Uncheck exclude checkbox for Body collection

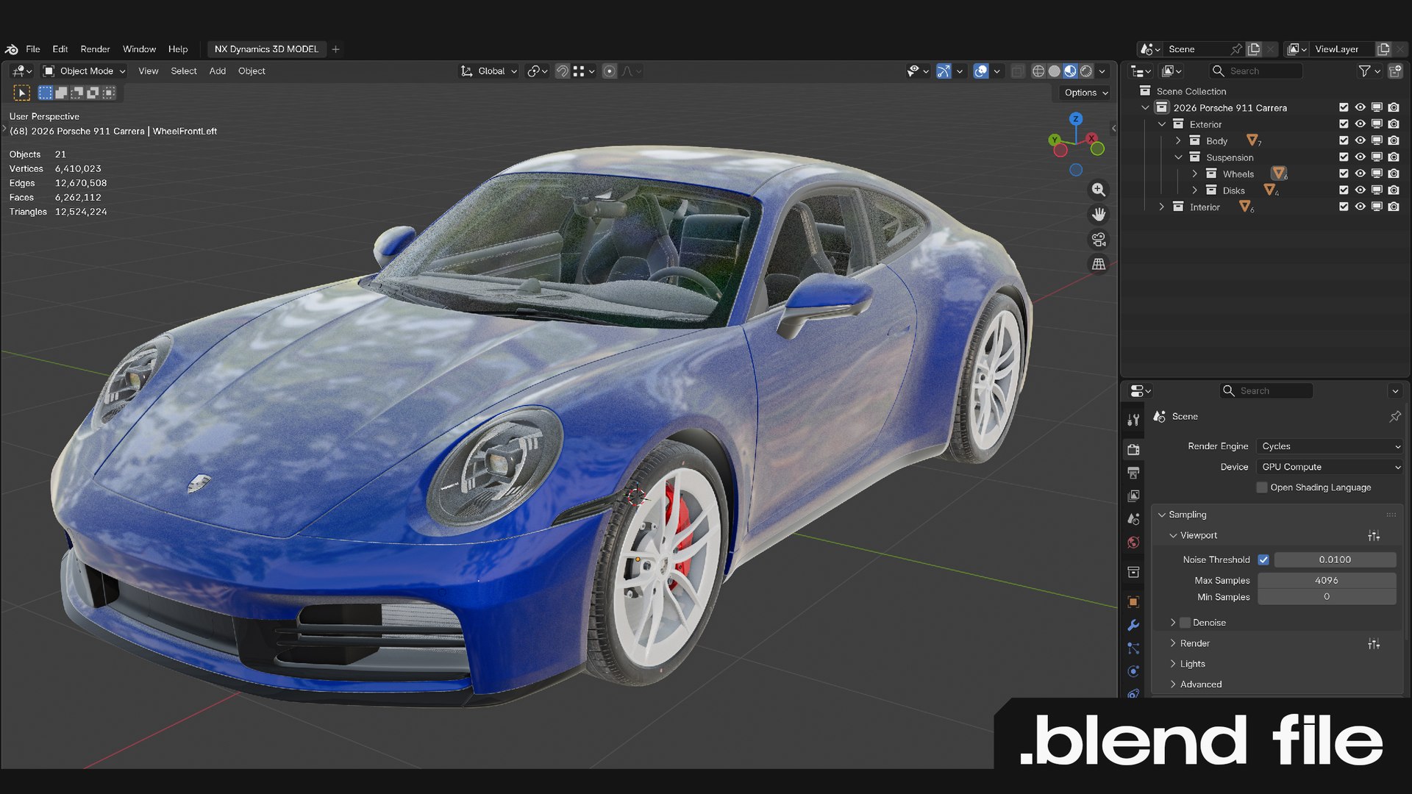1344,141
